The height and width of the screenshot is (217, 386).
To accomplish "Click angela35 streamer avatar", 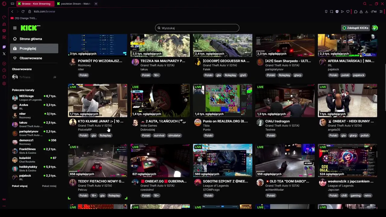I will coord(323,122).
